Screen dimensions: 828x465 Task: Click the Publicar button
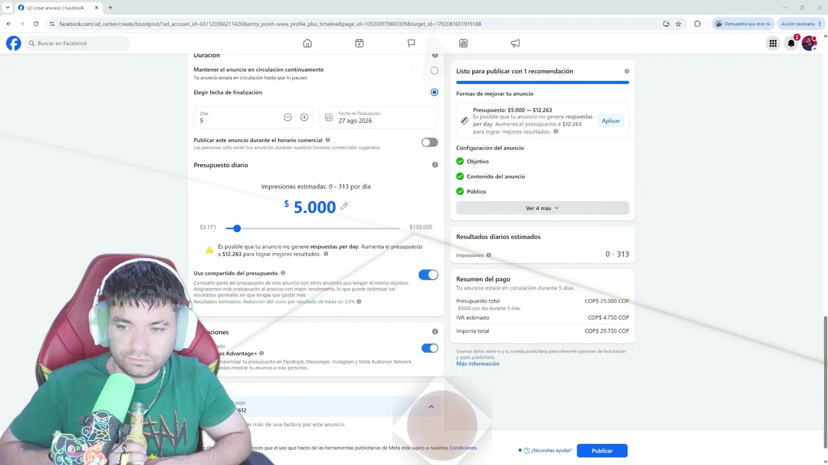click(602, 451)
